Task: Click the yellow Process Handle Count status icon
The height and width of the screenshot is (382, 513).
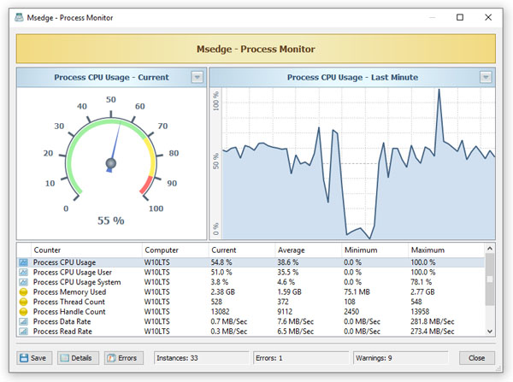Action: coord(24,311)
